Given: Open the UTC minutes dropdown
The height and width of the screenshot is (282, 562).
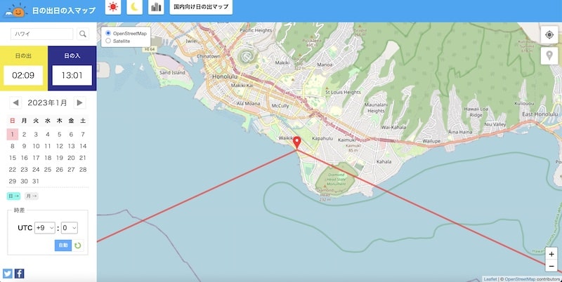Looking at the screenshot, I should pyautogui.click(x=69, y=227).
